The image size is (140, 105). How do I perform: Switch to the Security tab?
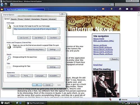click(14, 19)
